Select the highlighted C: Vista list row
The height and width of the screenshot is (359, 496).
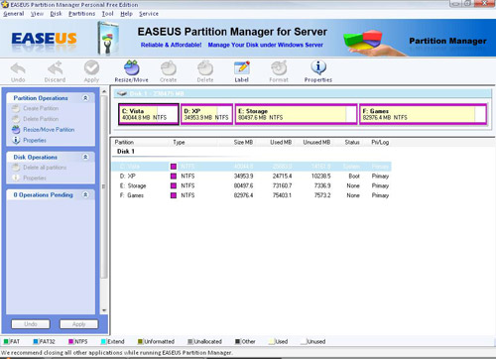click(x=251, y=167)
